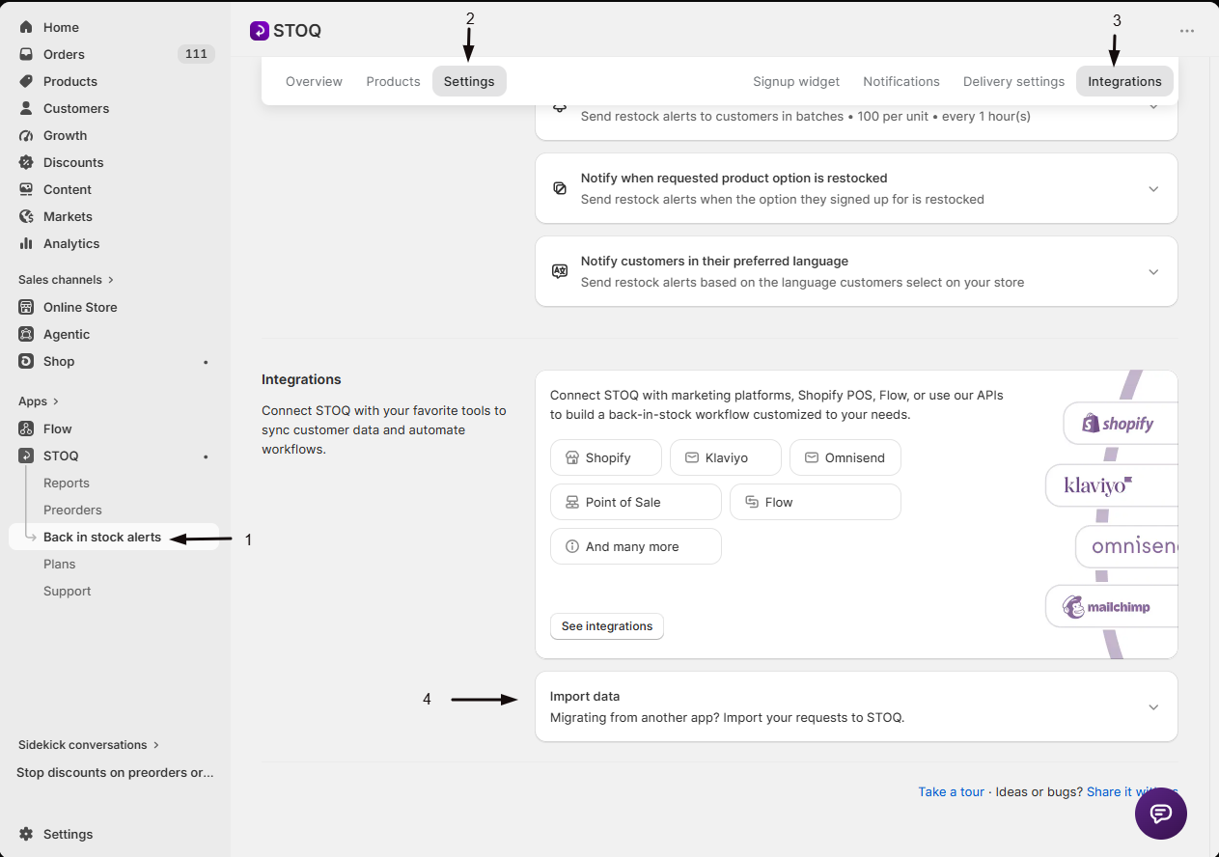Screen dimensions: 1219x857
Task: Expand Sidekick conversations list
Action: [89, 745]
